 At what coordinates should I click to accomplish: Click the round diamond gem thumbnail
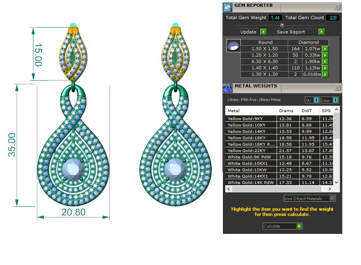point(233,45)
